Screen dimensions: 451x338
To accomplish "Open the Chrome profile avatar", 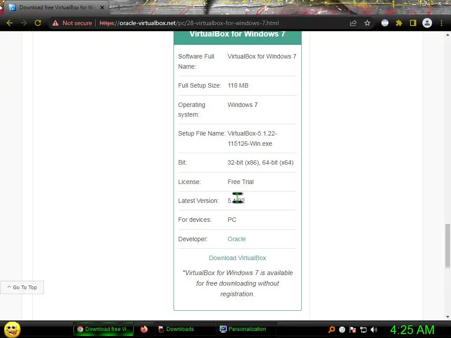I will (427, 23).
